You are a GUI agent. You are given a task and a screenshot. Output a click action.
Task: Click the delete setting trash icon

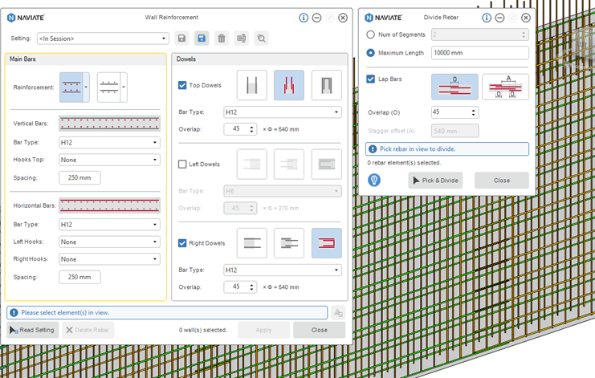[x=222, y=38]
